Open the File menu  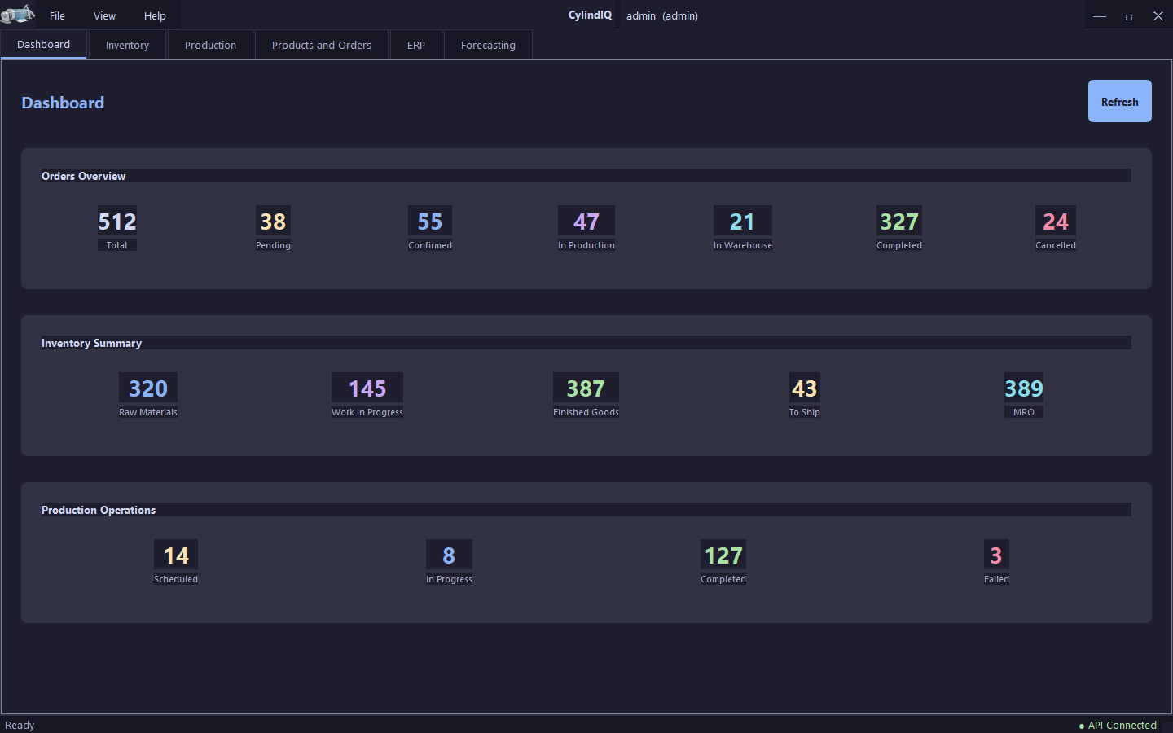pos(57,15)
